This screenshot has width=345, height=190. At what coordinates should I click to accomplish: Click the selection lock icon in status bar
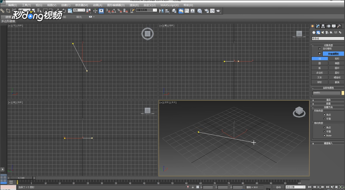pos(193,187)
